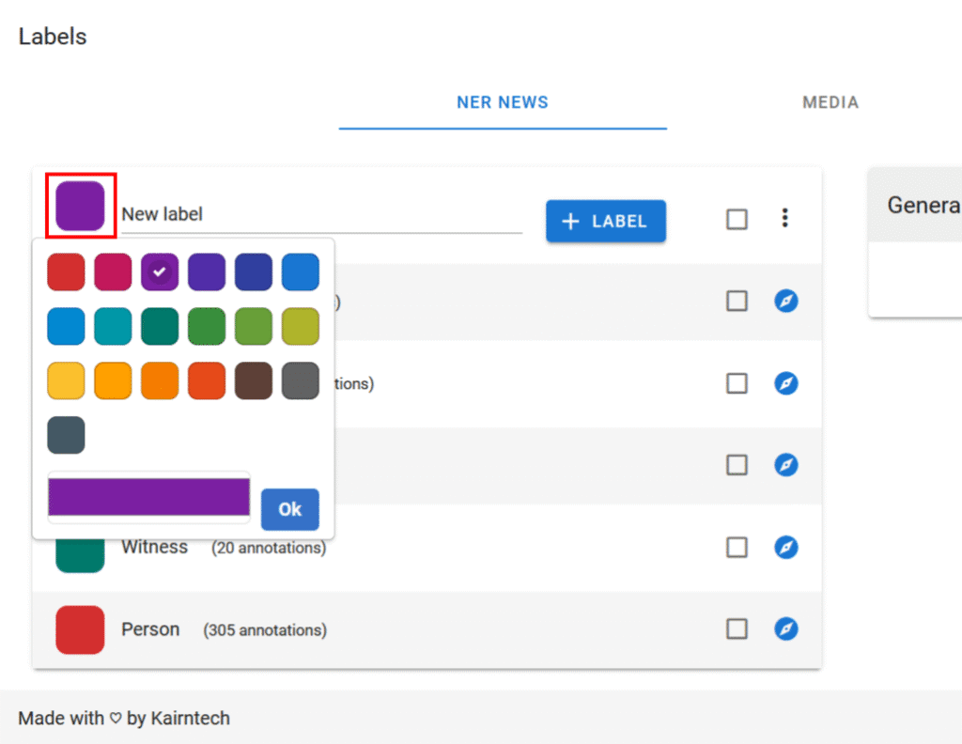Image resolution: width=962 pixels, height=744 pixels.
Task: Pick the red swatch in the color palette
Action: (66, 272)
